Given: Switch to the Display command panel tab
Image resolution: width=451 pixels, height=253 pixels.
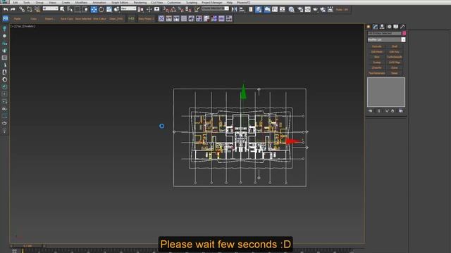Looking at the screenshot, I should (x=396, y=27).
